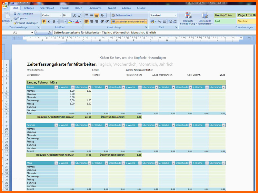Select the Format übertragen paintbrush
The image size is (258, 193).
coord(15,23)
